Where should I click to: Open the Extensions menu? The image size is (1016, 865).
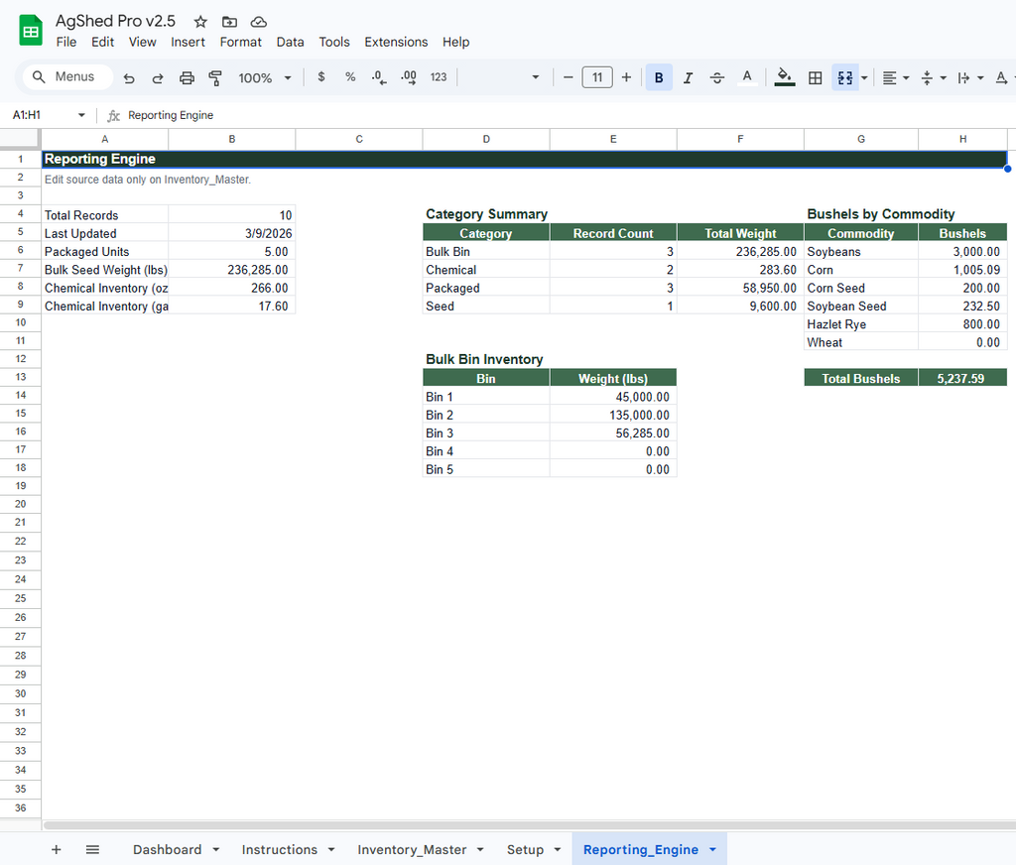point(396,42)
